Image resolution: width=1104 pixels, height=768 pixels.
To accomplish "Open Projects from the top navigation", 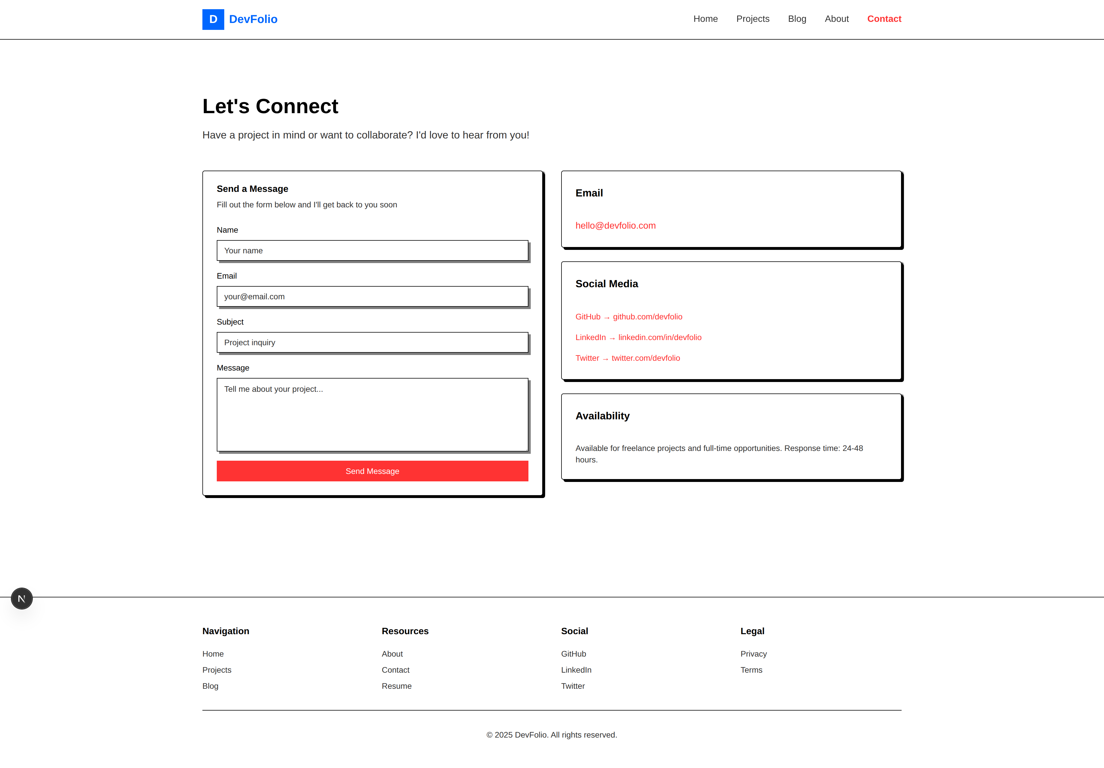I will pyautogui.click(x=752, y=19).
